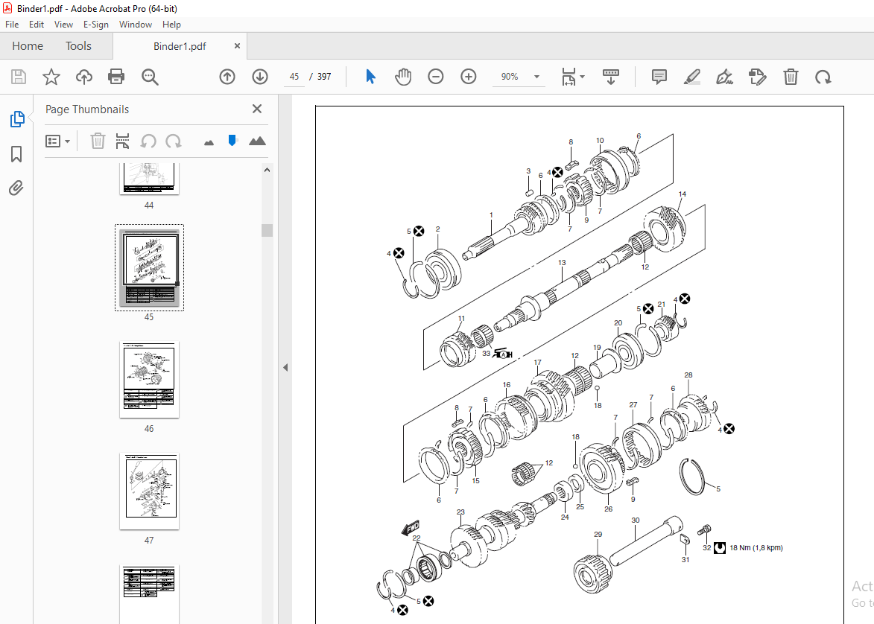874x624 pixels.
Task: Click the thumbnail panel scroll up arrow
Action: (x=267, y=170)
